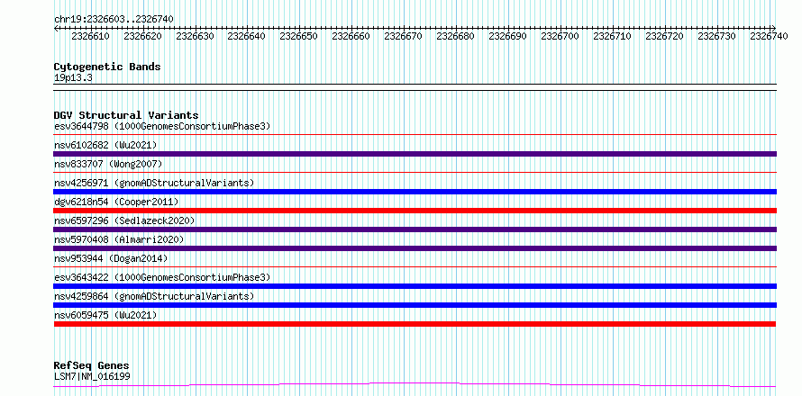Click ruler position 2326730
The width and height of the screenshot is (802, 396).
(x=716, y=36)
